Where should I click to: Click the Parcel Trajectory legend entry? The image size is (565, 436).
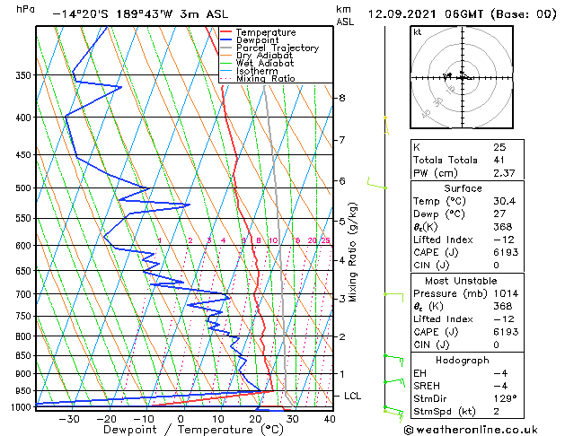(269, 48)
